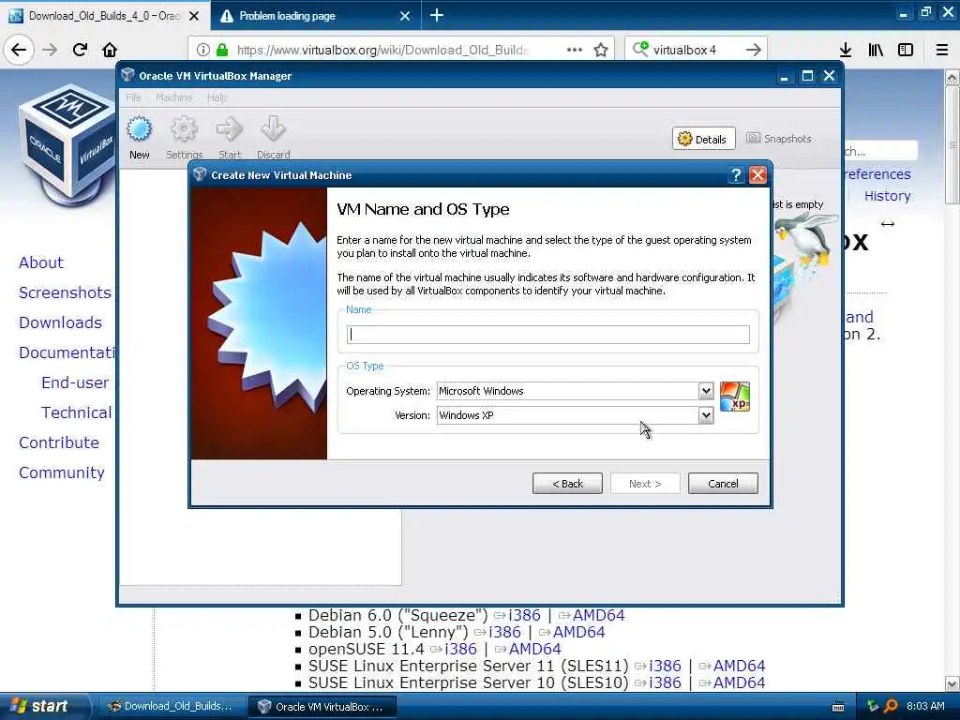
Task: Open SLES10 i386 download link
Action: click(665, 682)
